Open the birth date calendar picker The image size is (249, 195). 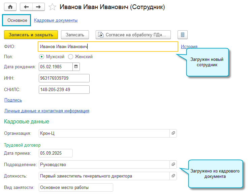click(x=76, y=67)
